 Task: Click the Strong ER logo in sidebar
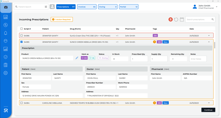pos(6,111)
